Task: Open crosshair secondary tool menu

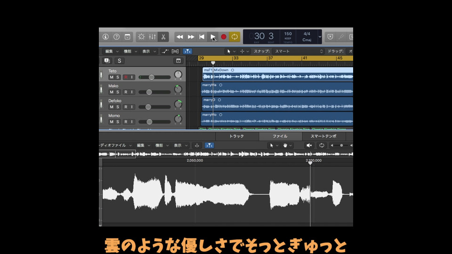Action: 244,51
